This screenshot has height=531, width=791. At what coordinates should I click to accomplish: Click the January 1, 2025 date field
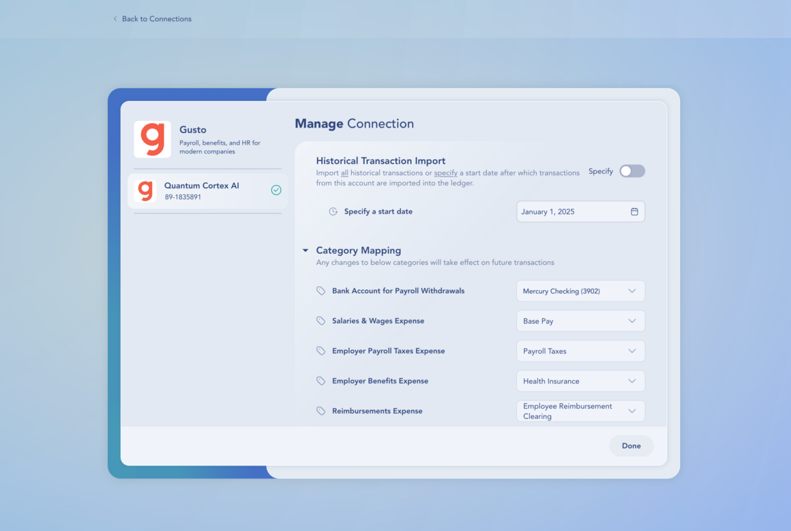(580, 212)
